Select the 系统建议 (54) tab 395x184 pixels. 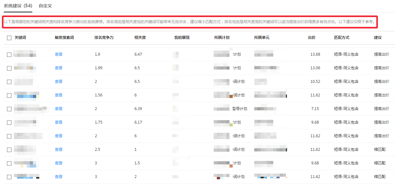tap(18, 6)
